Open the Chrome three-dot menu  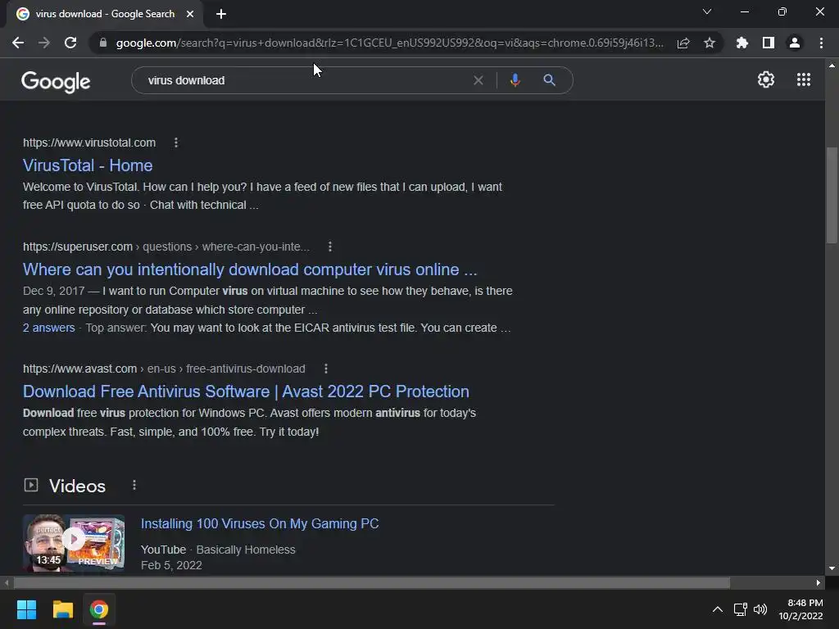coord(821,43)
